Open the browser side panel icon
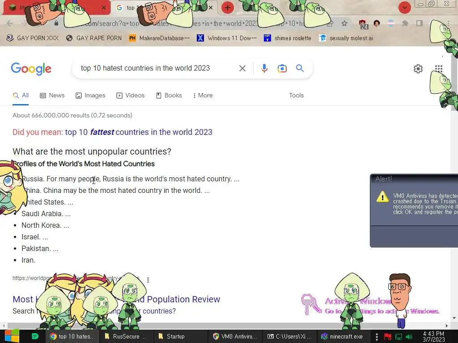Viewport: 458px width, 343px height. coord(420,23)
